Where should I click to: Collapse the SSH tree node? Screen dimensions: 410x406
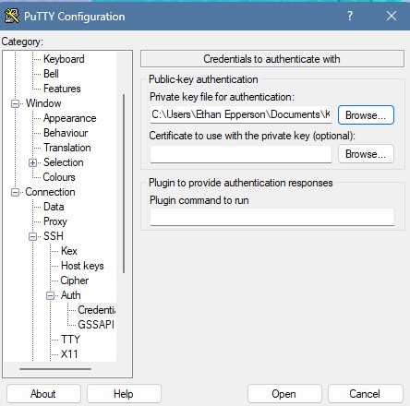32,236
